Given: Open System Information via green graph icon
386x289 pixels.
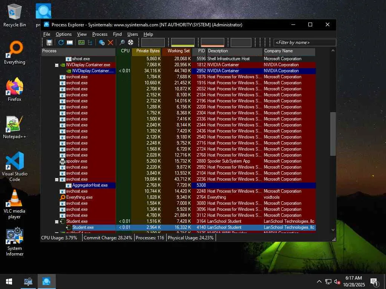Looking at the screenshot, I should point(81,43).
